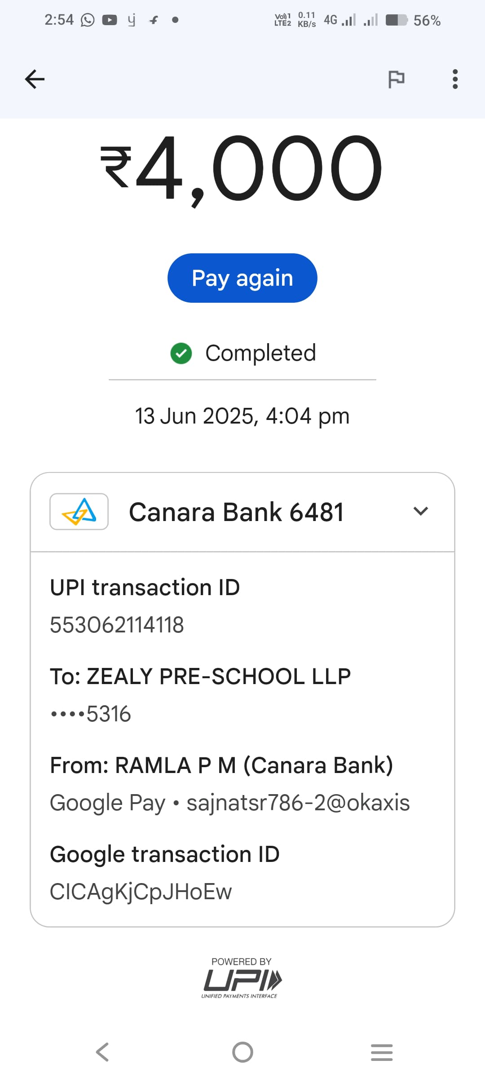
Task: Tap the sajnatsr786-2@okaxis UPI address
Action: pos(298,803)
